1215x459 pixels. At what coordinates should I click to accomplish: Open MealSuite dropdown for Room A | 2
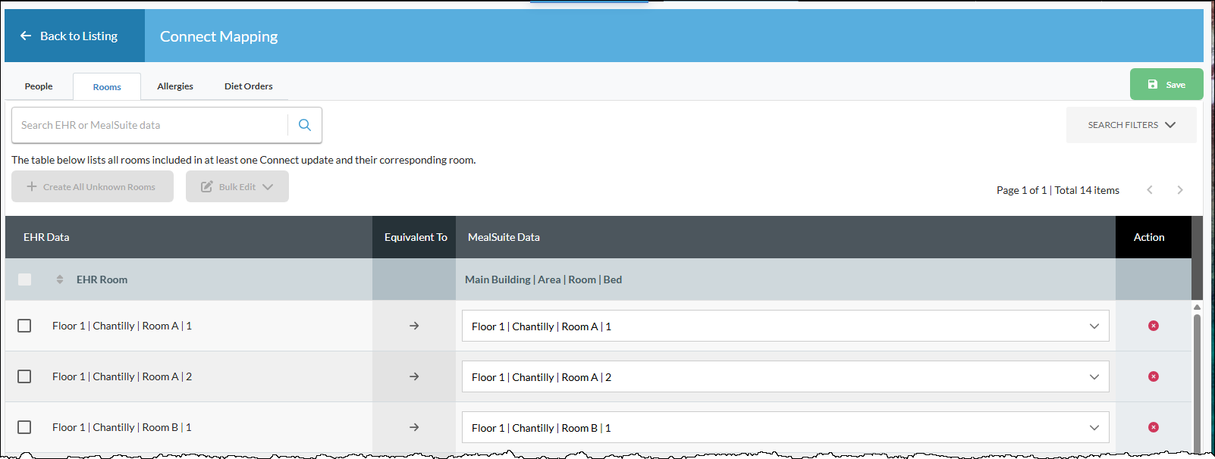785,377
